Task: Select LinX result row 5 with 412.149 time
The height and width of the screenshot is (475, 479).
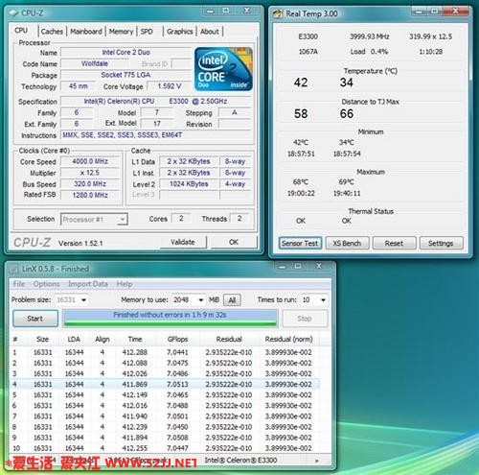Action: click(165, 395)
